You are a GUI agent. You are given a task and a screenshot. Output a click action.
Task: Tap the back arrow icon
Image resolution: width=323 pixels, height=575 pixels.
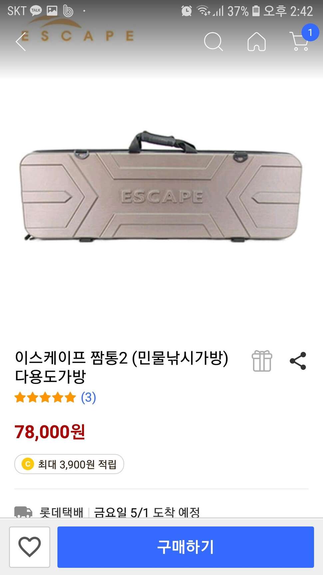click(x=21, y=42)
